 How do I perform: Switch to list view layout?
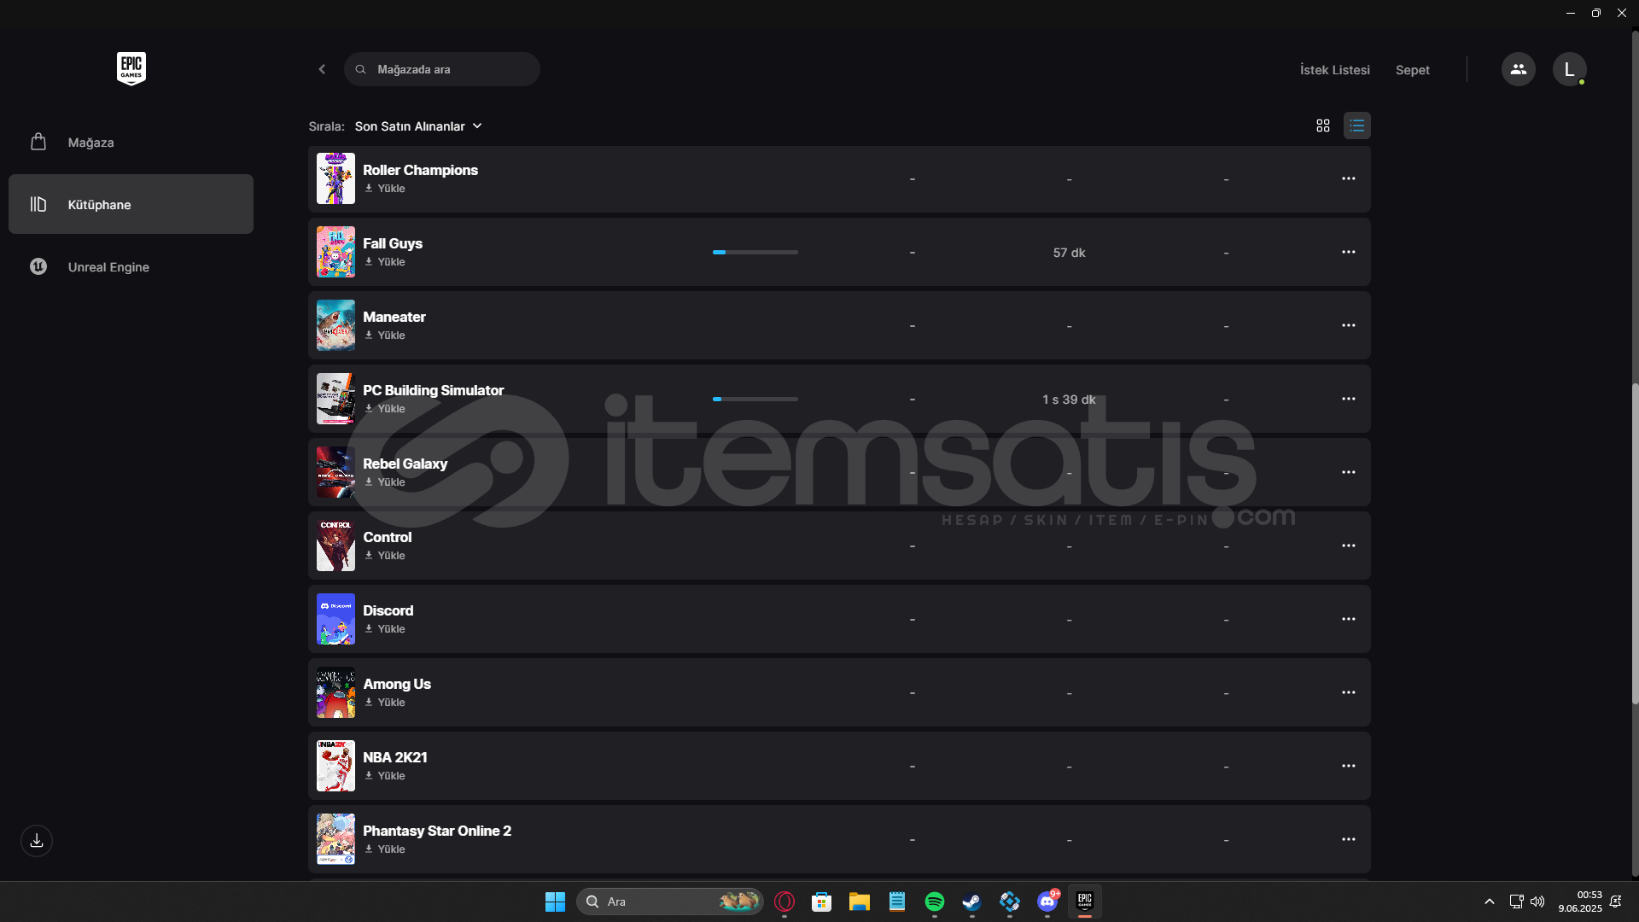click(x=1356, y=125)
